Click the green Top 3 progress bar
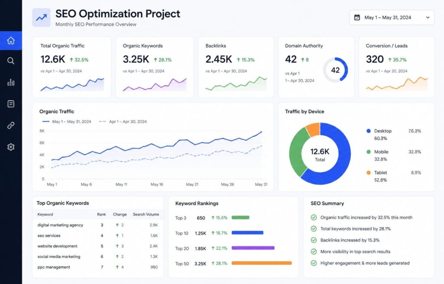 pyautogui.click(x=240, y=218)
